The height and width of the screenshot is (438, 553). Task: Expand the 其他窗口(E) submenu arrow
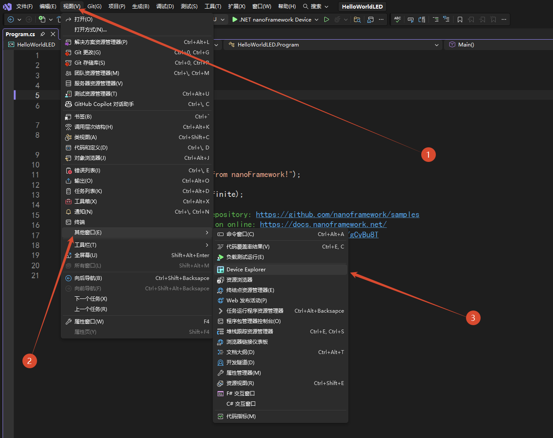207,233
